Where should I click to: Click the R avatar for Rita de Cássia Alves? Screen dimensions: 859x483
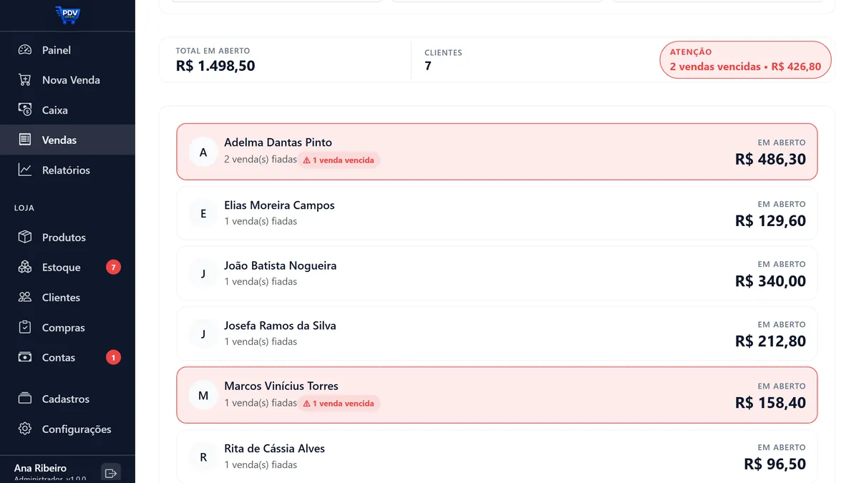tap(203, 457)
